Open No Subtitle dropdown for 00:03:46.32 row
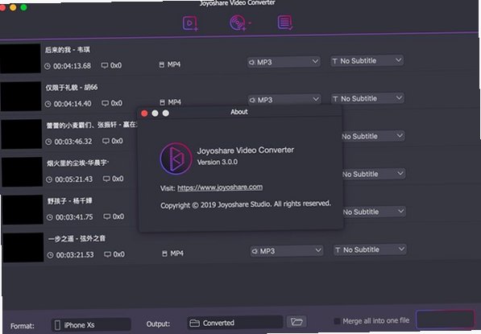The image size is (481, 334). tap(373, 136)
